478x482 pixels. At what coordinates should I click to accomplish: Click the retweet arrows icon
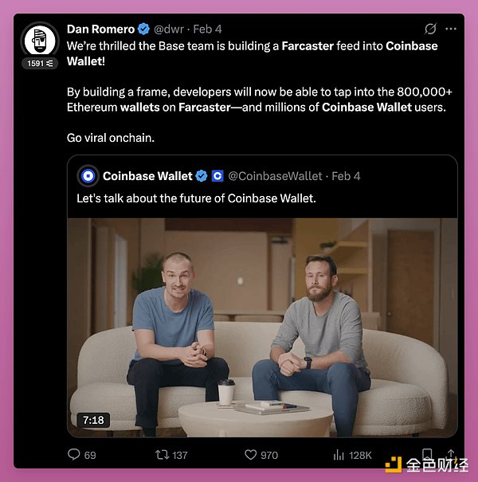pos(162,455)
